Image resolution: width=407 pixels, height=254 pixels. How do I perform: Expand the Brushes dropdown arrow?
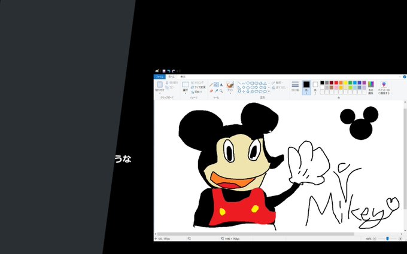point(230,93)
